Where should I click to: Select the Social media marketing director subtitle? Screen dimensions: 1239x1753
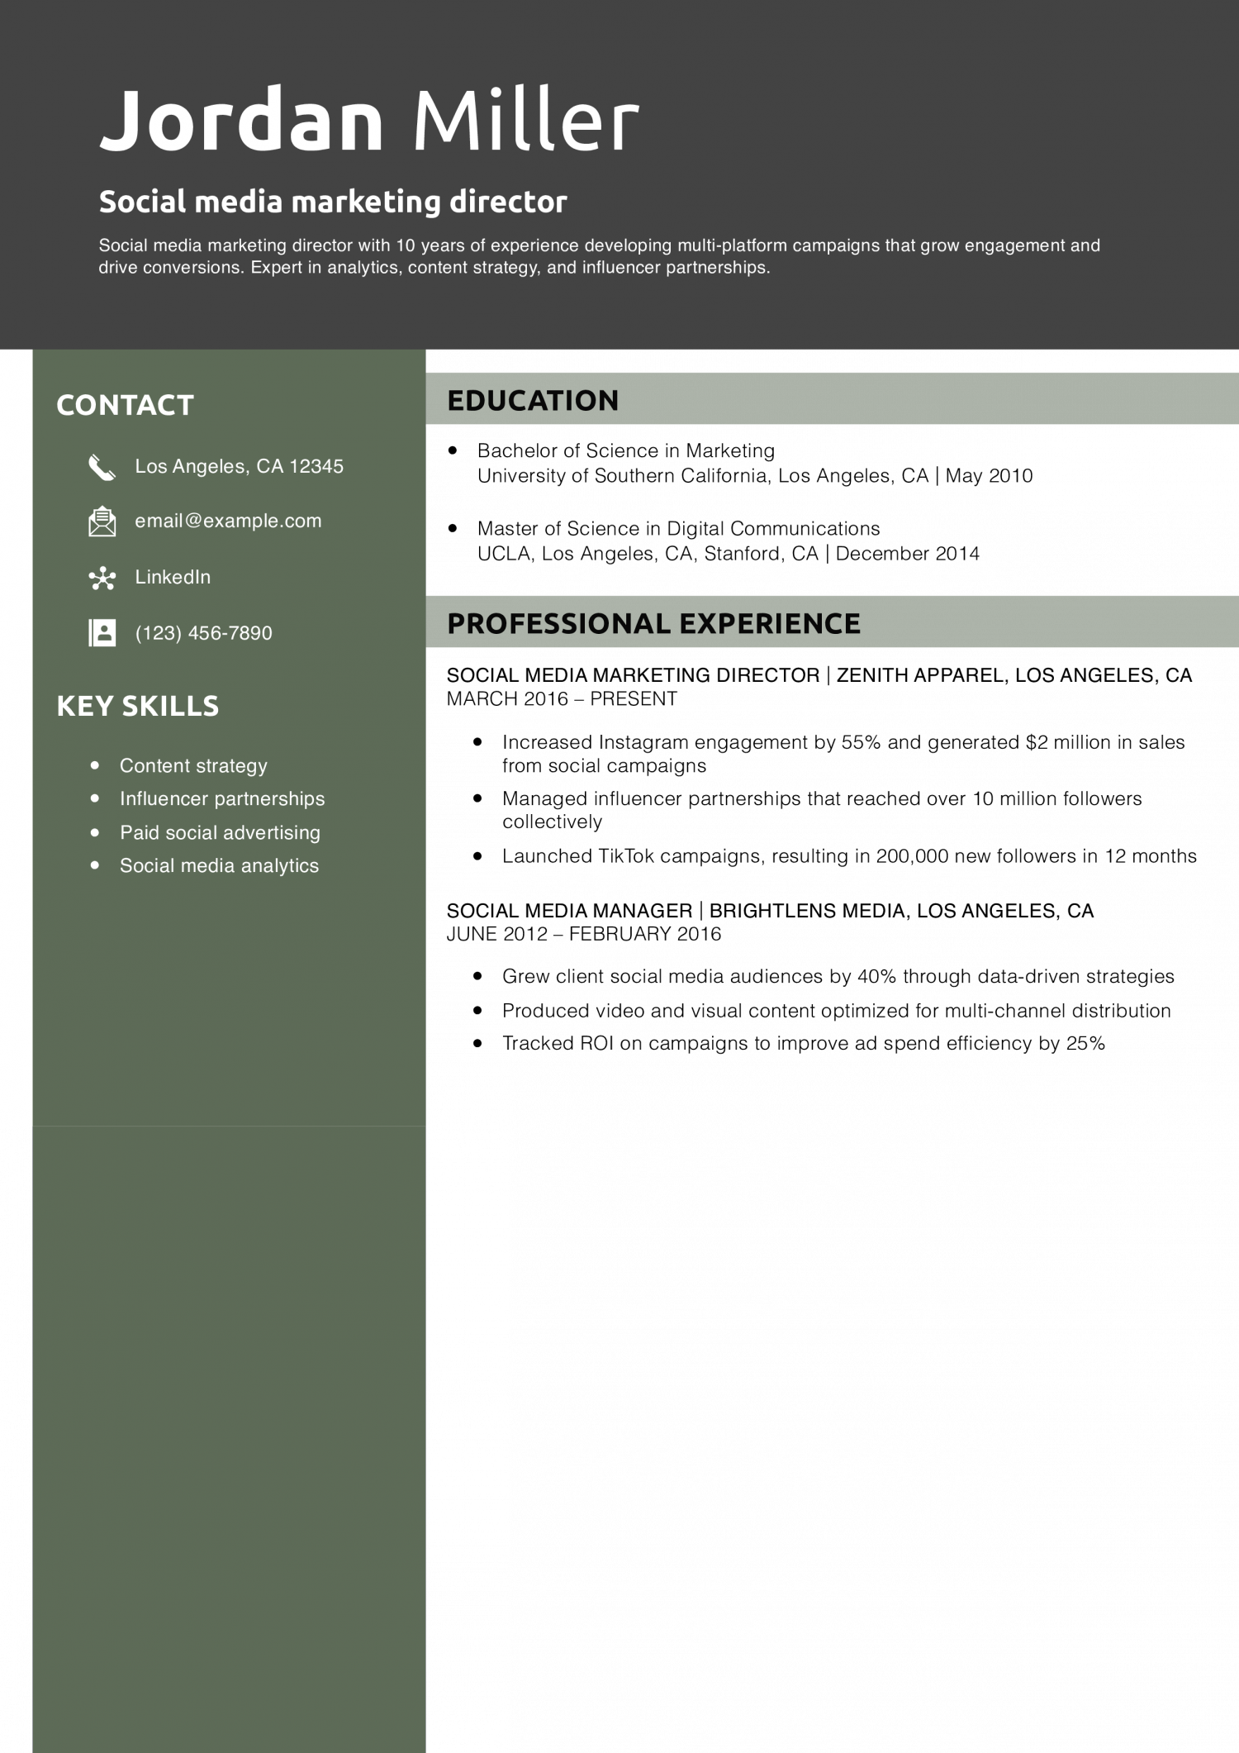click(x=333, y=202)
